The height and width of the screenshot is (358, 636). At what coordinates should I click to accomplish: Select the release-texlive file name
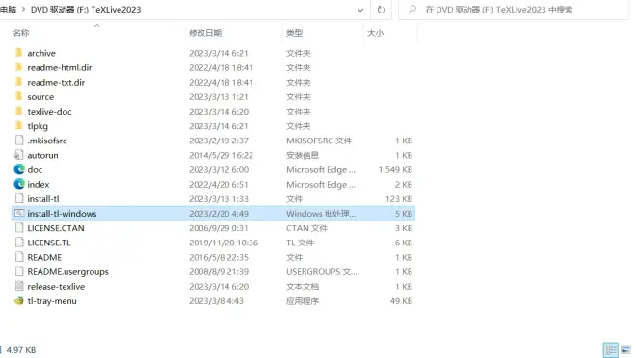56,287
